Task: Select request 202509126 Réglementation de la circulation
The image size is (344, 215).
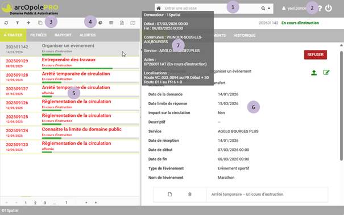Action: 70,105
